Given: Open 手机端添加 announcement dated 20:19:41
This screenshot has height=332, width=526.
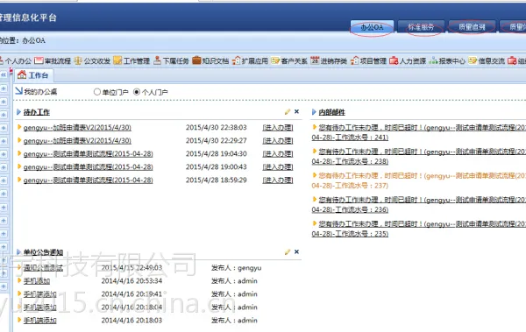Looking at the screenshot, I should pos(40,294).
